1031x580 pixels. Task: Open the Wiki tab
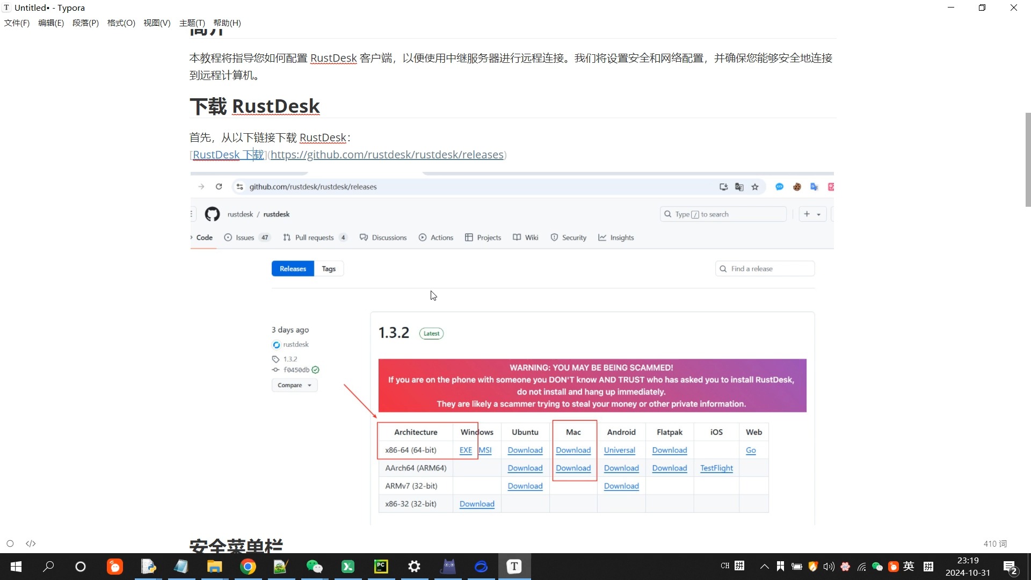click(526, 237)
